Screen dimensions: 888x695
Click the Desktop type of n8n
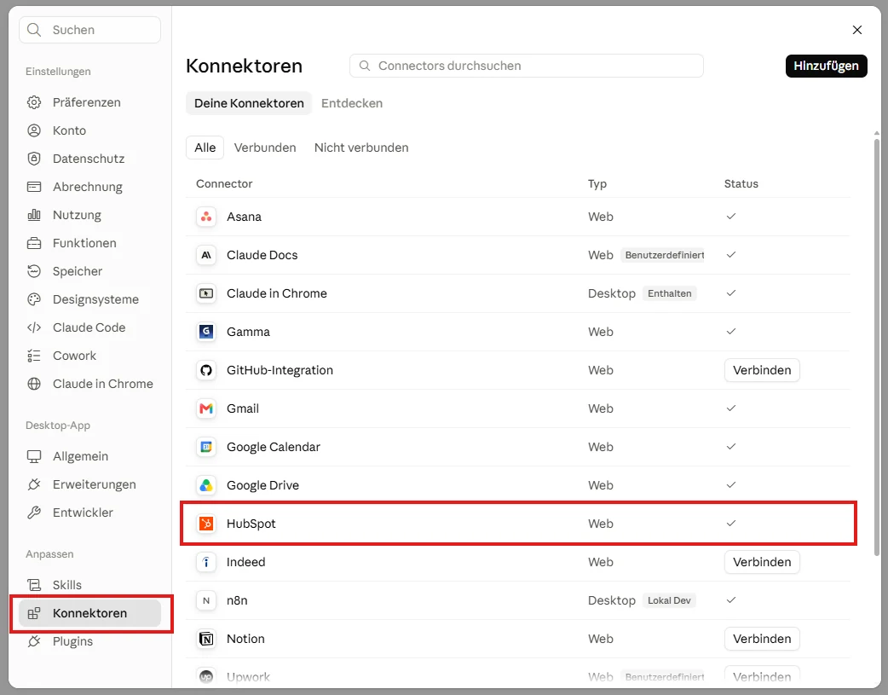612,600
